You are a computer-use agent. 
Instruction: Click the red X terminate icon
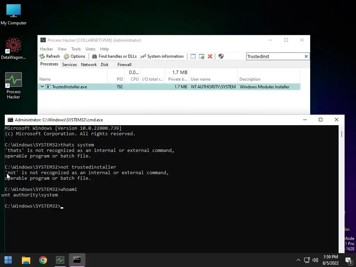(210, 56)
